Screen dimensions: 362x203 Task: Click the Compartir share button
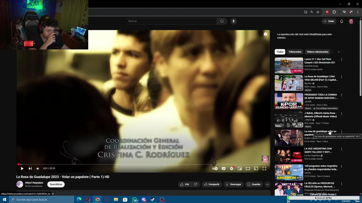(212, 184)
